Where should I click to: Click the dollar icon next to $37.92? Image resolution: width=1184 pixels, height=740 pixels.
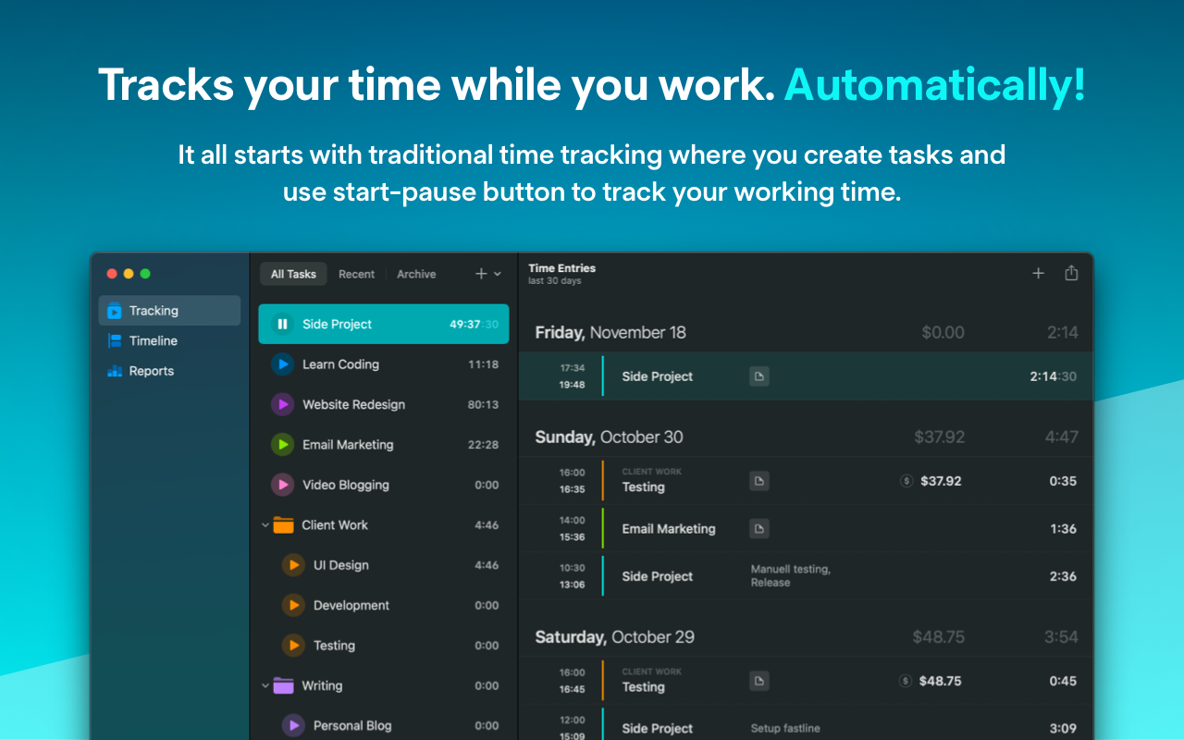point(906,481)
